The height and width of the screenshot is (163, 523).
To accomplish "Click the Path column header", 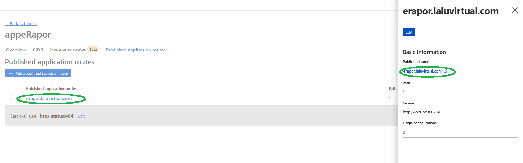I will pyautogui.click(x=392, y=89).
